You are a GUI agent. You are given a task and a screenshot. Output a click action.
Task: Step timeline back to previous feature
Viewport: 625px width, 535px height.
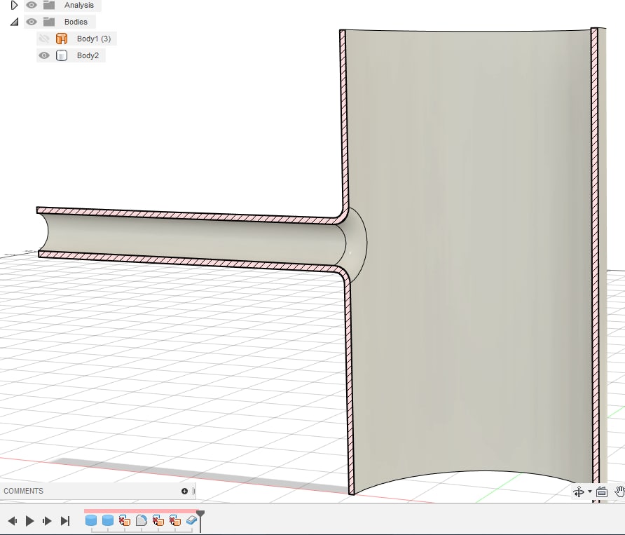(13, 521)
